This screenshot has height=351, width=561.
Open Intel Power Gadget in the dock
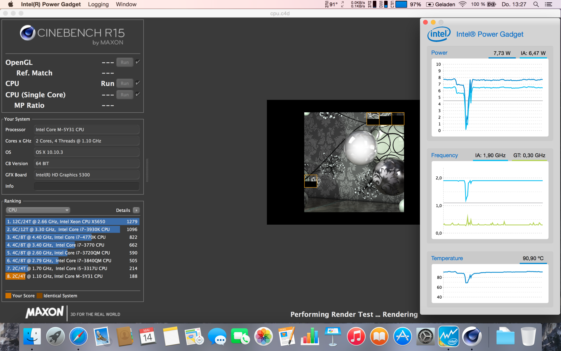click(x=449, y=336)
